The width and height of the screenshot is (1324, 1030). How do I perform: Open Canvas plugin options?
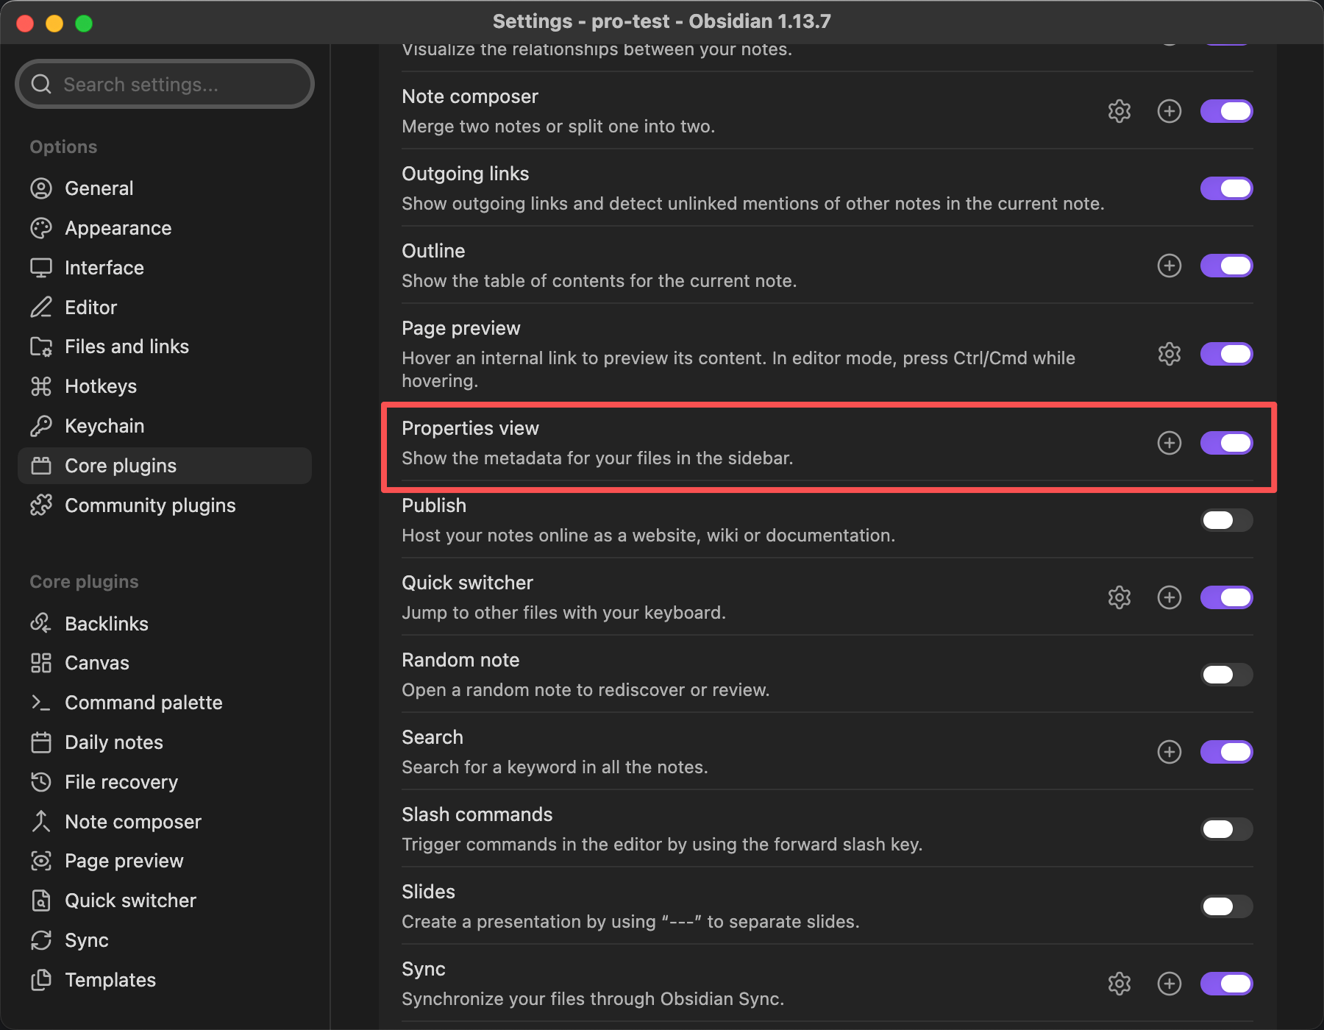[165, 663]
